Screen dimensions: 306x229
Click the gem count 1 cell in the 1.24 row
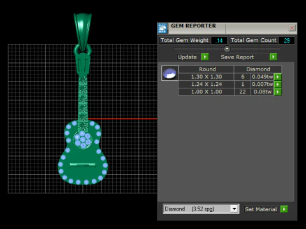[242, 85]
